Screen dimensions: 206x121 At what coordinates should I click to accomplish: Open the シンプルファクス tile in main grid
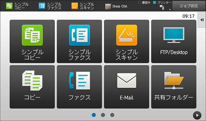tap(79, 42)
